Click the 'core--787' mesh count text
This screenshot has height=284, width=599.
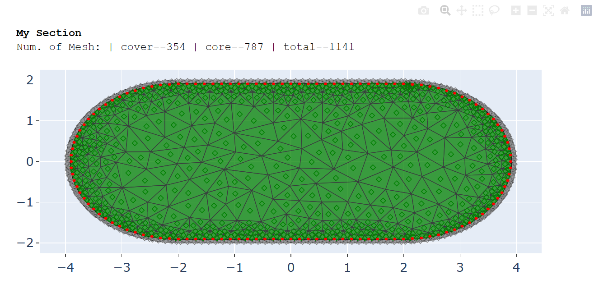(234, 47)
